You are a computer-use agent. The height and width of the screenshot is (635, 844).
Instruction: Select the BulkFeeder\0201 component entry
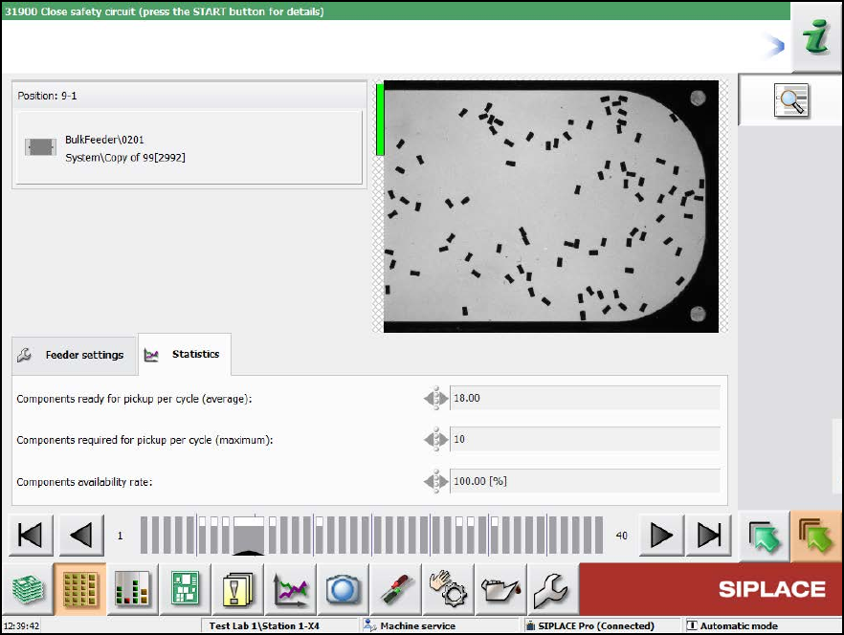[x=189, y=148]
